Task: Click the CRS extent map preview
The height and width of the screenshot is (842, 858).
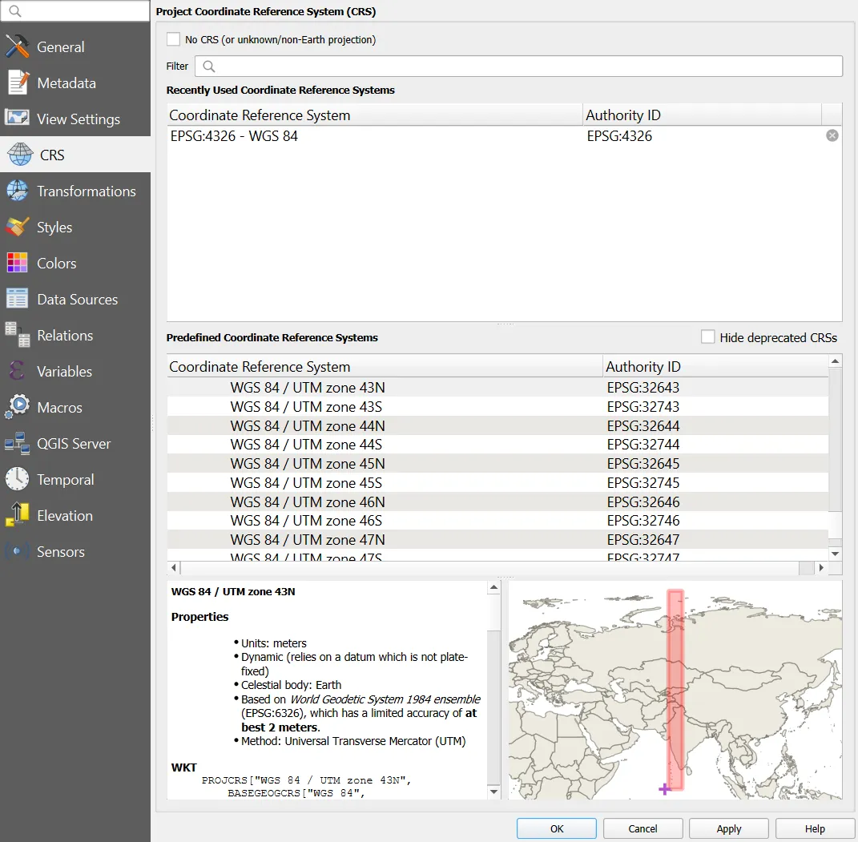Action: click(x=675, y=690)
